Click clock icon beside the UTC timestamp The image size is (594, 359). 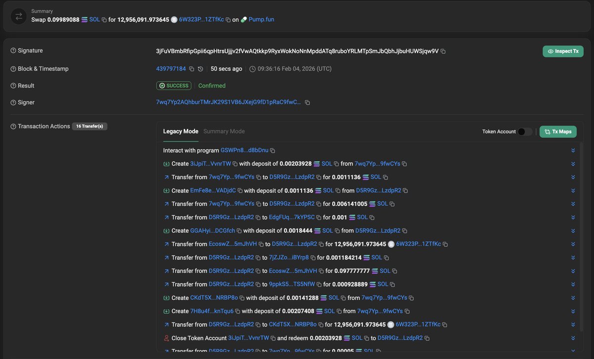click(x=252, y=69)
